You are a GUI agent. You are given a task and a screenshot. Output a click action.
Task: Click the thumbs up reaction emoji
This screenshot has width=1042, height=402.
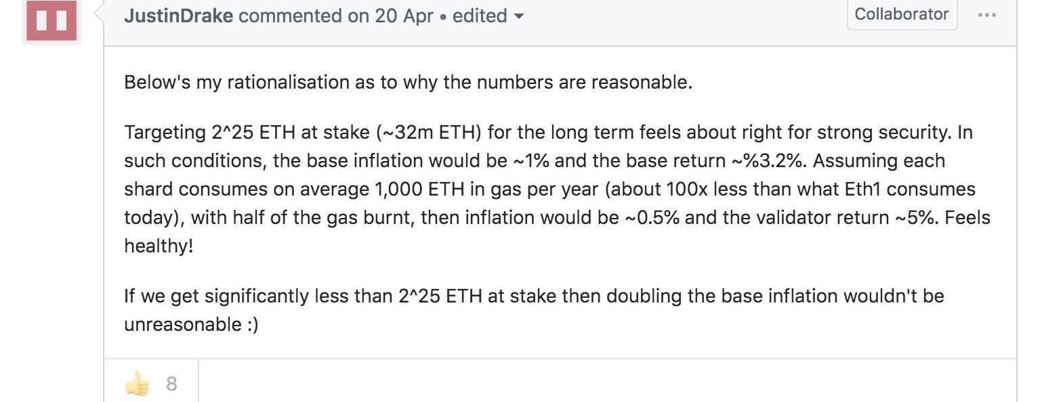137,384
